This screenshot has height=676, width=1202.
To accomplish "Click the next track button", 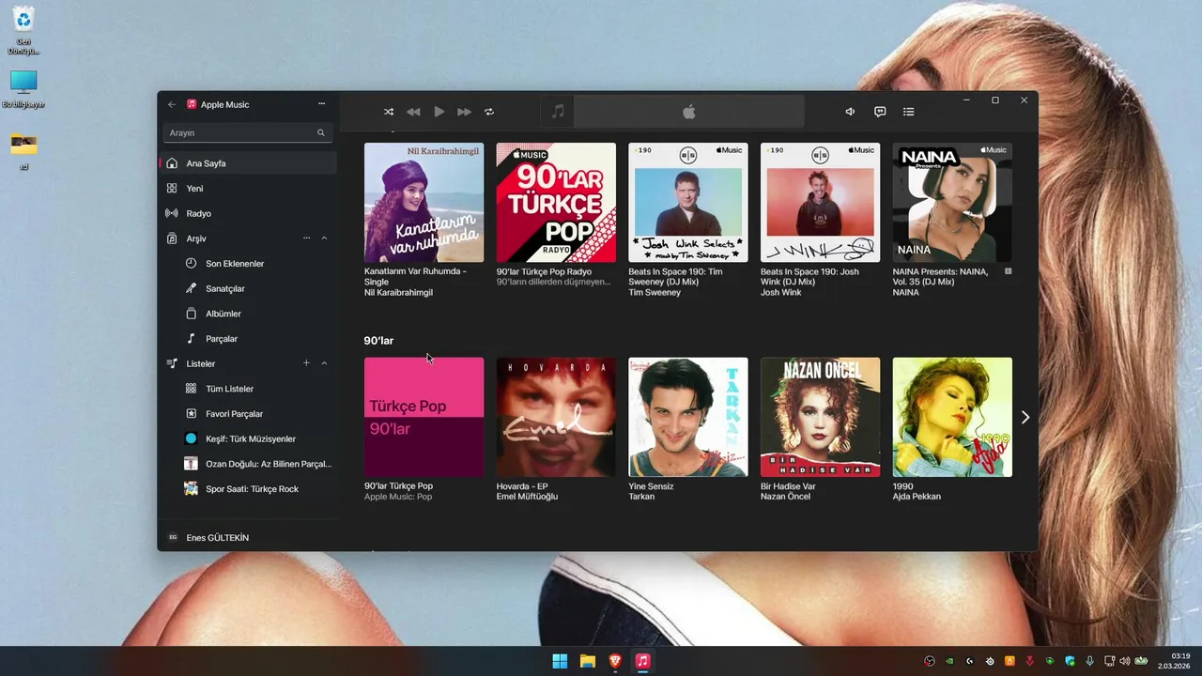I will click(464, 112).
